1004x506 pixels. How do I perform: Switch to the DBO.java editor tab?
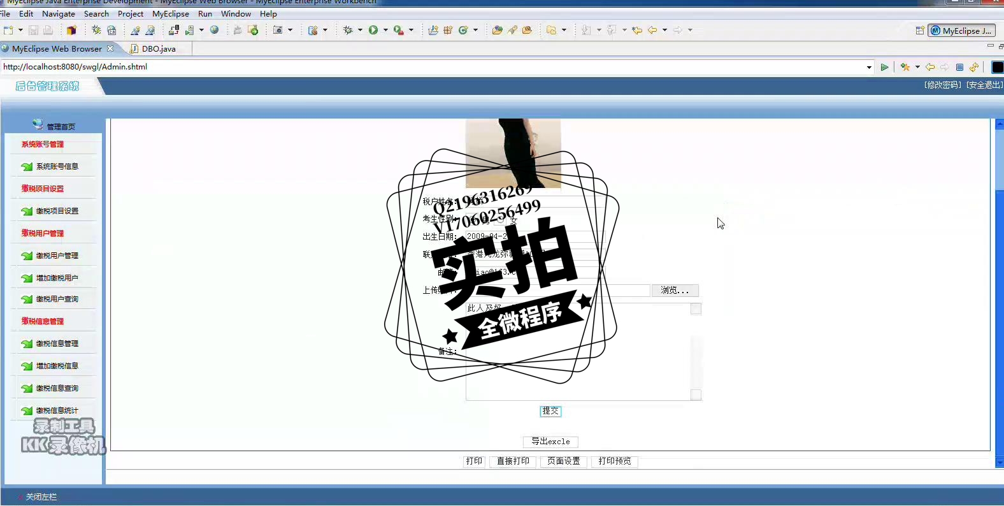(x=159, y=48)
